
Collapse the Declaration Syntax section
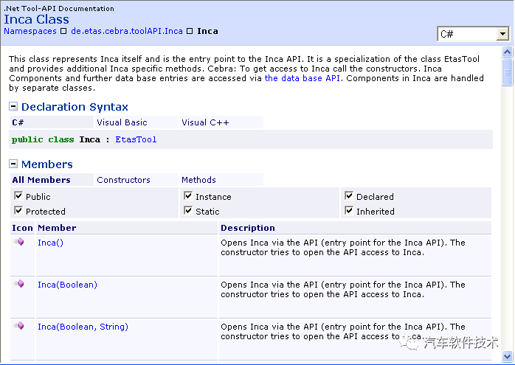pyautogui.click(x=13, y=106)
